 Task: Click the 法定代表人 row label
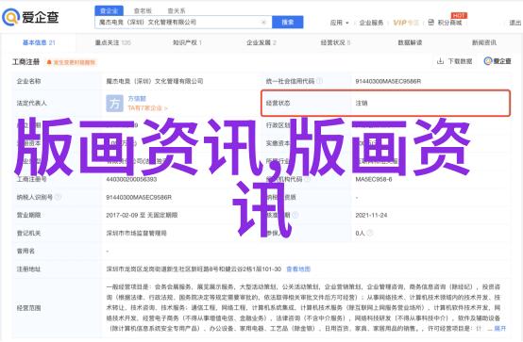tap(32, 104)
